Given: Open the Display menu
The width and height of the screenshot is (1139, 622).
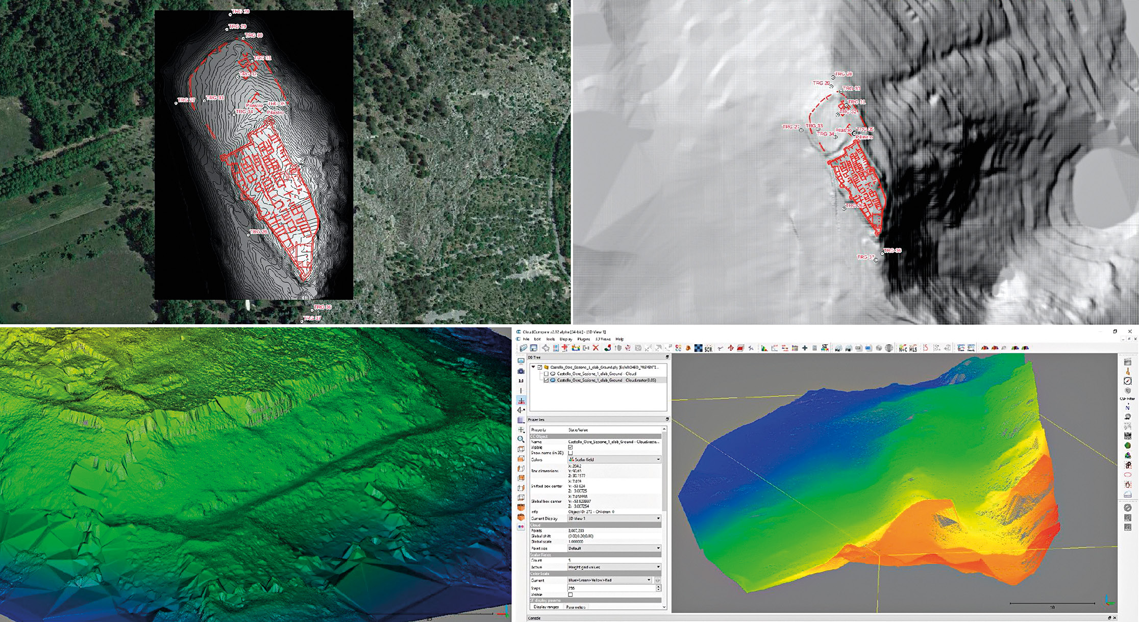Looking at the screenshot, I should [x=566, y=339].
